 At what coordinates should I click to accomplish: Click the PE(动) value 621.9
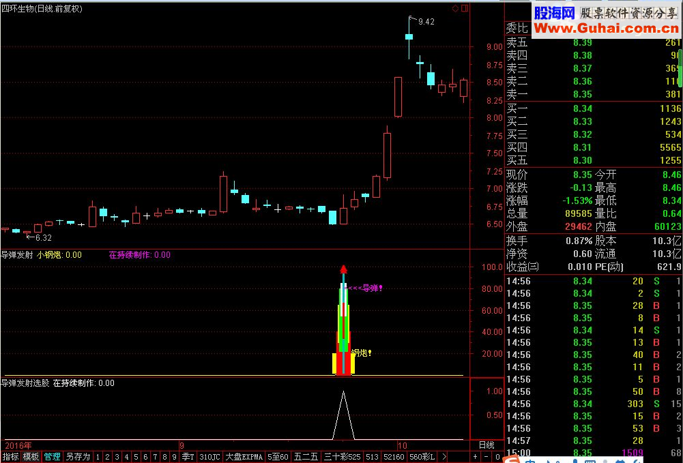670,267
